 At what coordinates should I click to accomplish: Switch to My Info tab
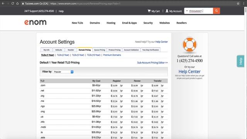[x=46, y=50]
